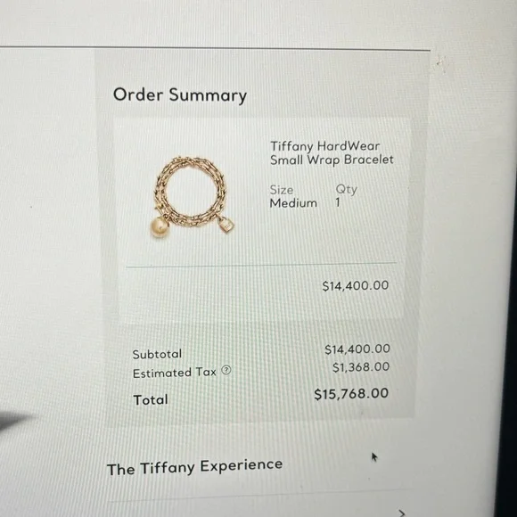This screenshot has width=517, height=517.
Task: Click the Size label
Action: [282, 190]
